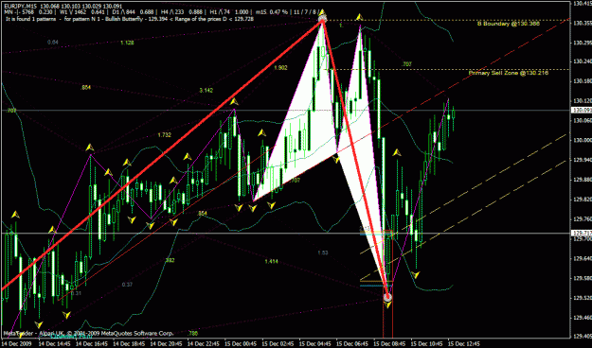This screenshot has height=348, width=592.
Task: Click the '15 Dec 04:45' time axis label
Action: point(315,344)
